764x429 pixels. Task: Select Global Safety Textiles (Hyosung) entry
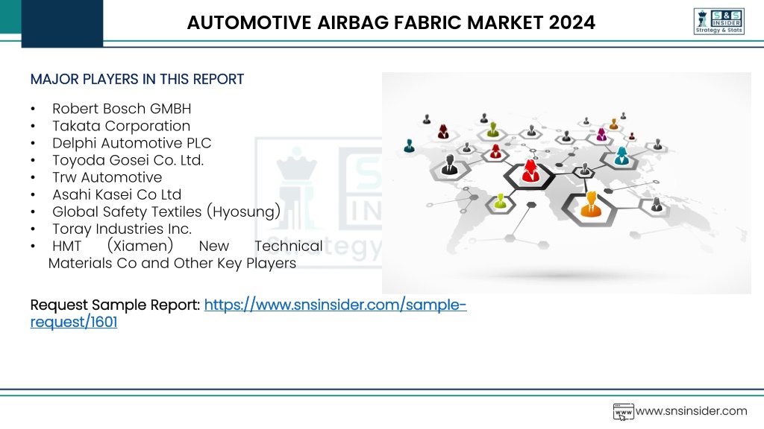tap(166, 212)
